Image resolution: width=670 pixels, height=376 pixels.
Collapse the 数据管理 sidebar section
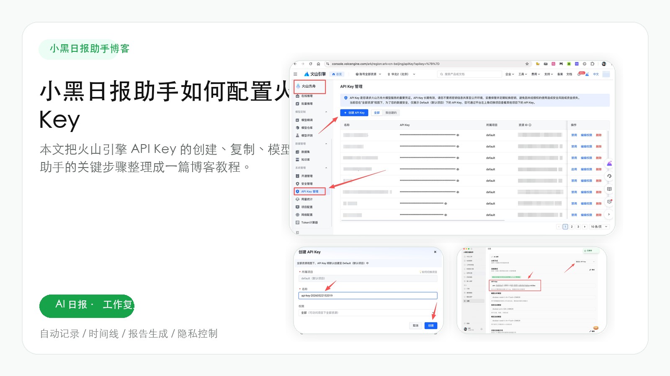click(326, 144)
